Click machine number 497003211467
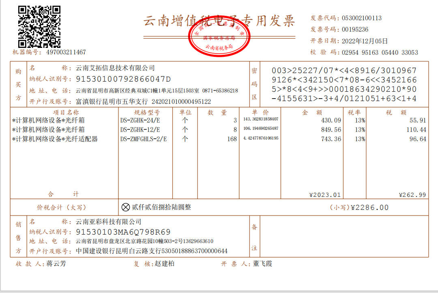The image size is (438, 293). pyautogui.click(x=66, y=52)
